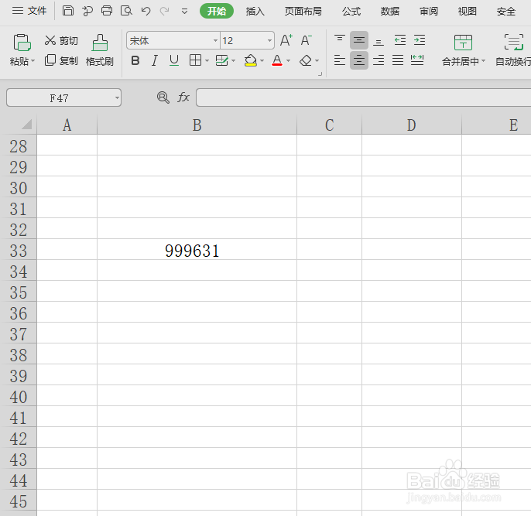Open Print Preview icon
The image size is (531, 516).
(x=126, y=11)
